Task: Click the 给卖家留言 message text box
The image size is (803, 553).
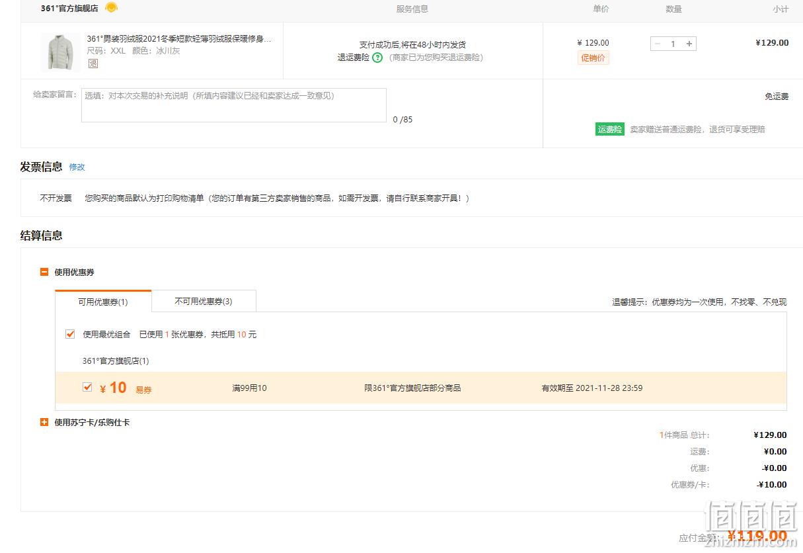Action: coord(234,105)
